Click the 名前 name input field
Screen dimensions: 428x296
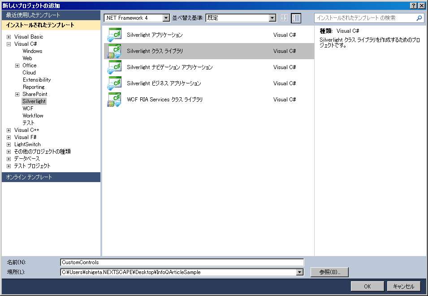[182, 262]
